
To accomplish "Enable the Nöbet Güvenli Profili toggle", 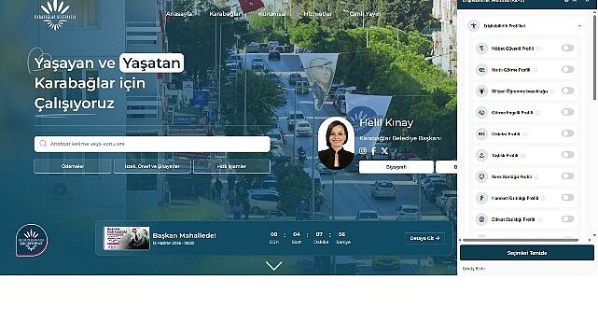I will tap(567, 48).
